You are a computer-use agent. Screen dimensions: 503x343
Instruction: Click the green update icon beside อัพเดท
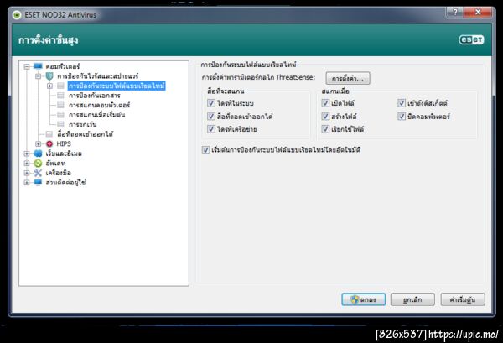38,163
